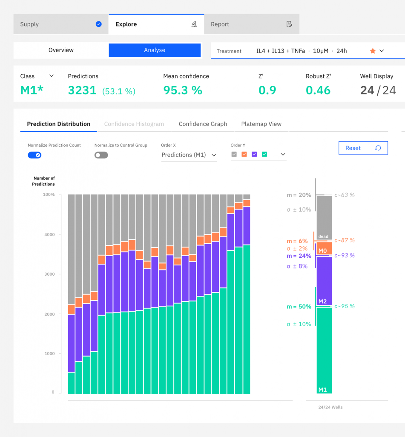This screenshot has width=405, height=437.
Task: Enable Normalize to Control Group switch
Action: coord(101,155)
